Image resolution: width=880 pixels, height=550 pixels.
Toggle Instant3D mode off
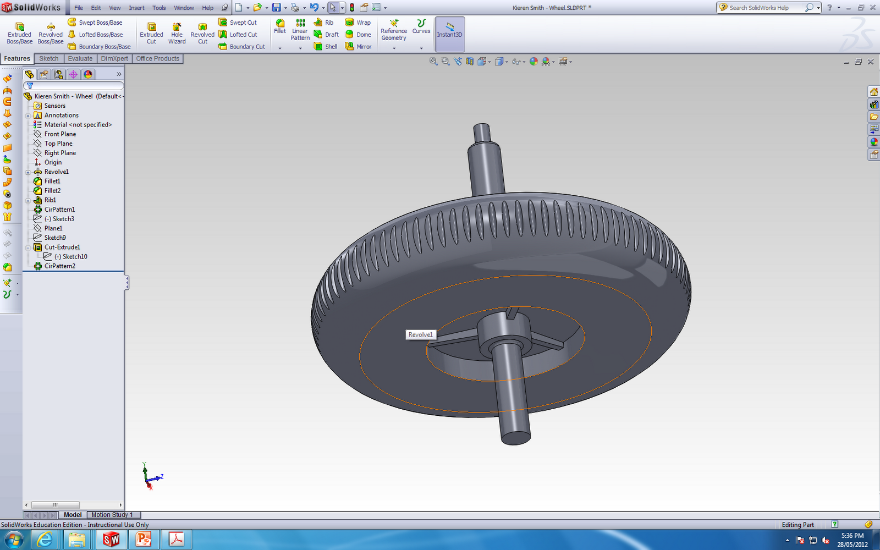pos(449,33)
